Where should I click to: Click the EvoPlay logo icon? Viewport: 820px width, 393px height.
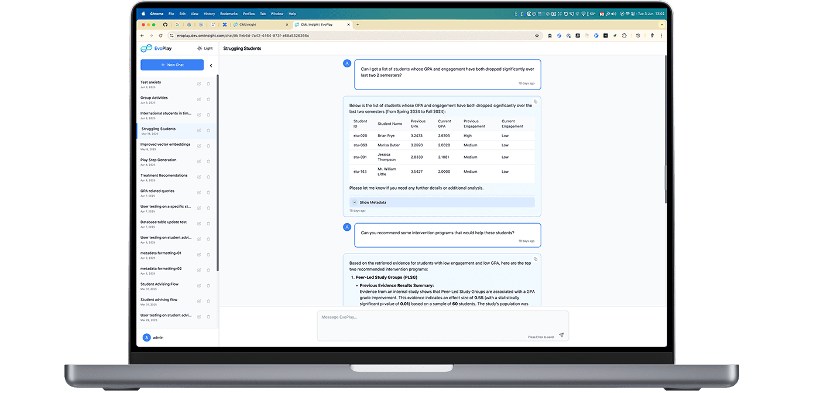coord(147,48)
